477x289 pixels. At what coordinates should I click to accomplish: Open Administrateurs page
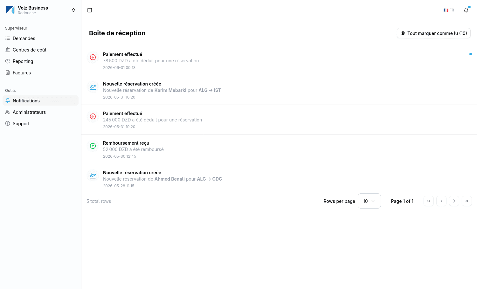point(40,112)
